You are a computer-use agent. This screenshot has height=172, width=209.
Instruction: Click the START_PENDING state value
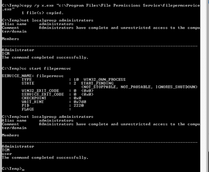(x=97, y=83)
